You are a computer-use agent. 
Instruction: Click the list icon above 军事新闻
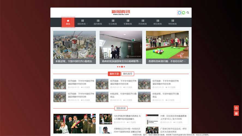pos(128,21)
